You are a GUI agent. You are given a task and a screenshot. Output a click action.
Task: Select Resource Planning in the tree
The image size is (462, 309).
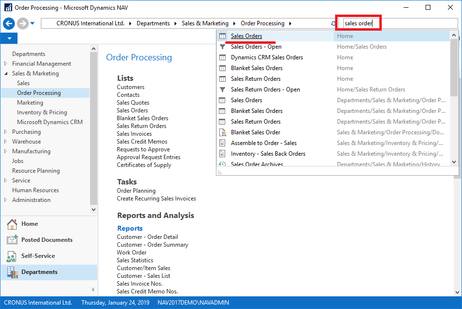[x=36, y=171]
